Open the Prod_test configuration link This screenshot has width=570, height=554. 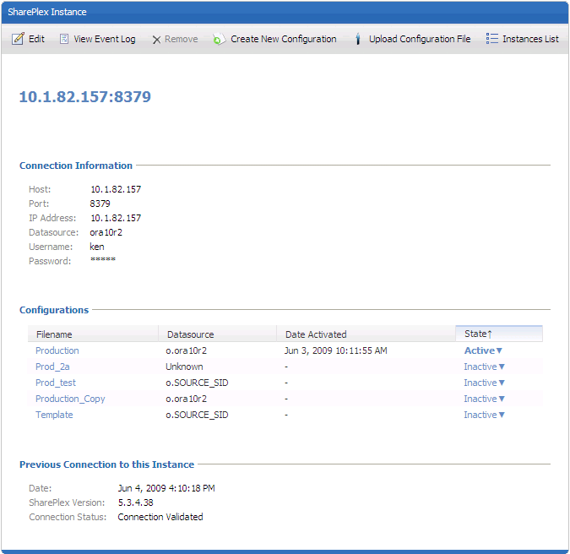point(55,383)
